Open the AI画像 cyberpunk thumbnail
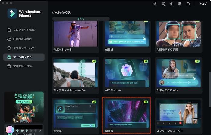211x135 pixels. [127, 114]
